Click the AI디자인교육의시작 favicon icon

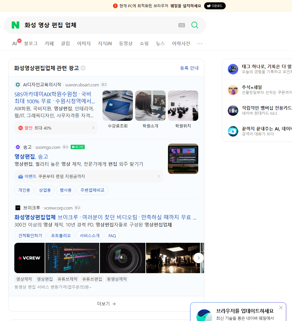pos(18,85)
